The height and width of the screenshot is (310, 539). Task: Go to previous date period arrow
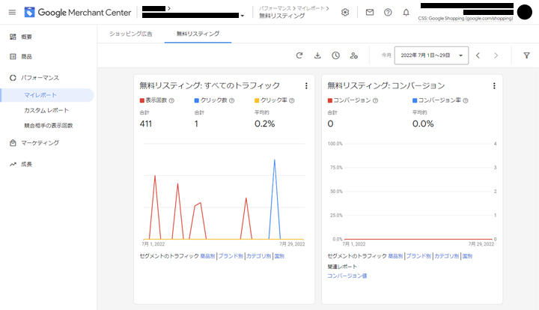pos(478,55)
